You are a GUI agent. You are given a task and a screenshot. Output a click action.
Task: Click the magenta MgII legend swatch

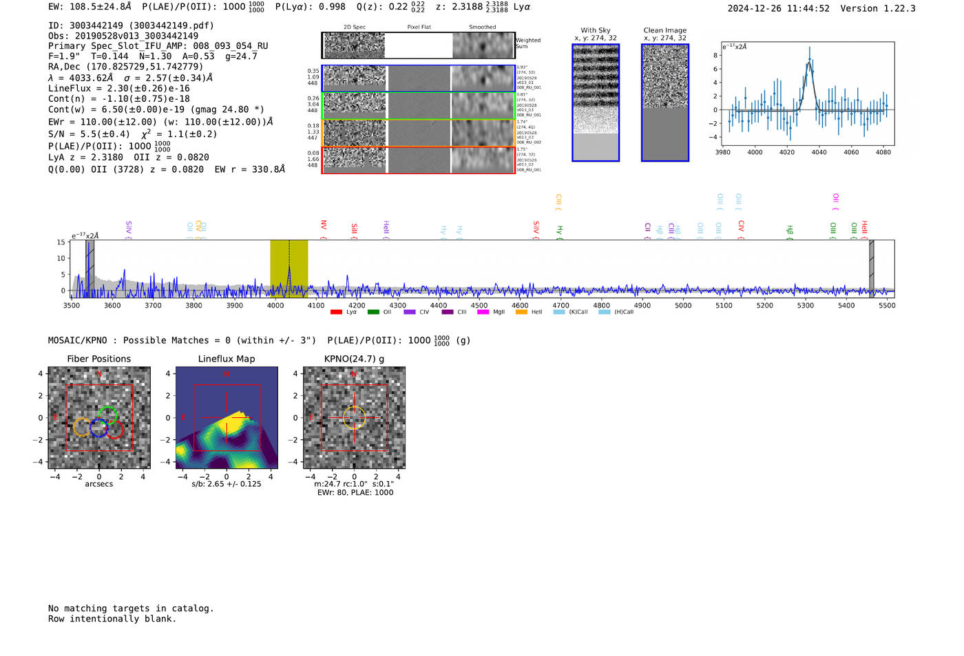[483, 312]
